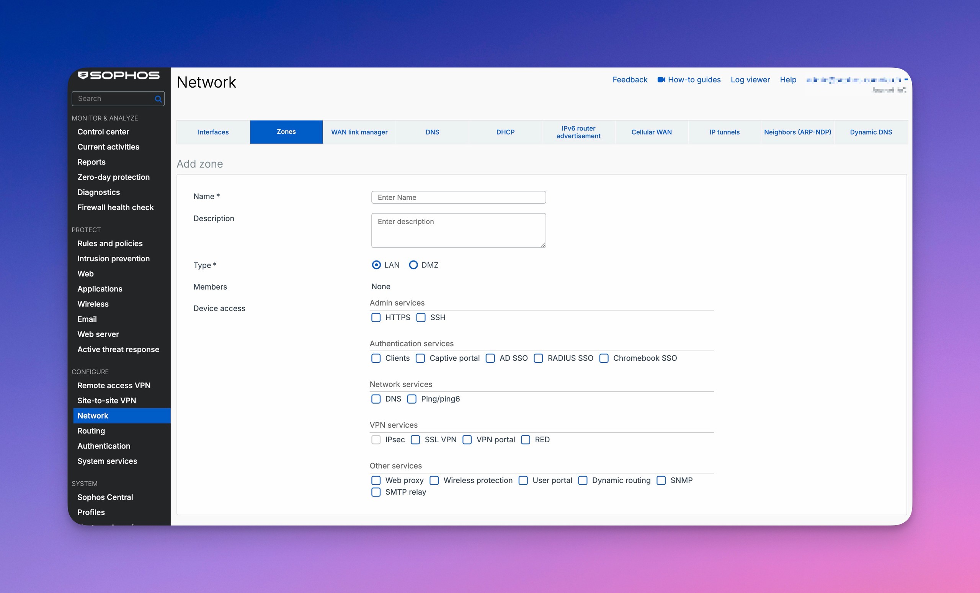Select the DMZ zone type
The height and width of the screenshot is (593, 980).
(x=413, y=265)
